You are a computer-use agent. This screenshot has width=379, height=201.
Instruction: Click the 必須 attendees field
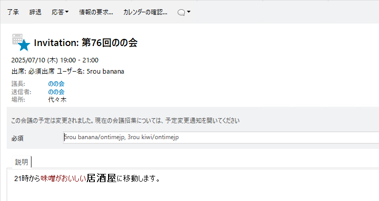pos(221,138)
